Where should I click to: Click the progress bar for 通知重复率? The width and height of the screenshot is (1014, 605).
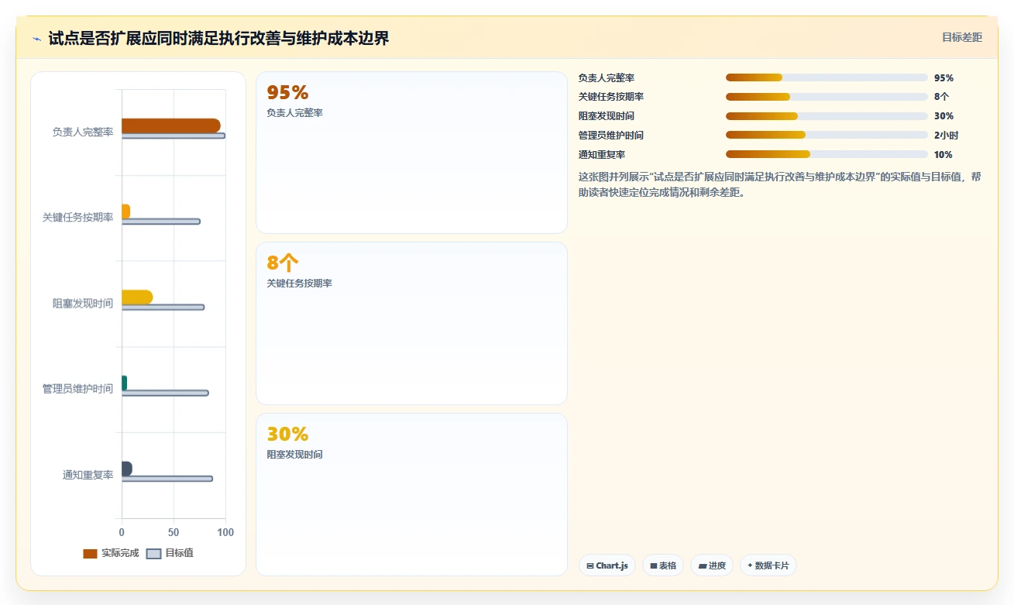[x=827, y=154]
